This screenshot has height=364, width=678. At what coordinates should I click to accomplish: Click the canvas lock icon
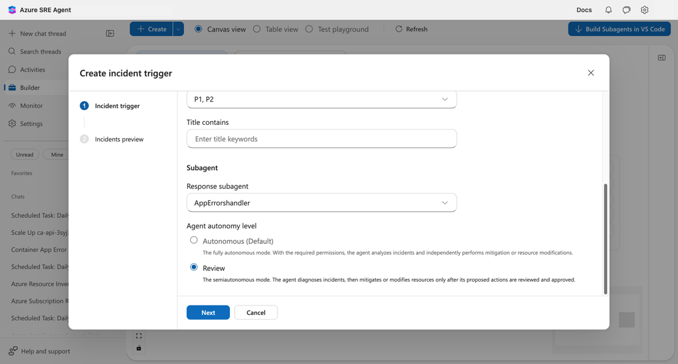click(x=138, y=348)
